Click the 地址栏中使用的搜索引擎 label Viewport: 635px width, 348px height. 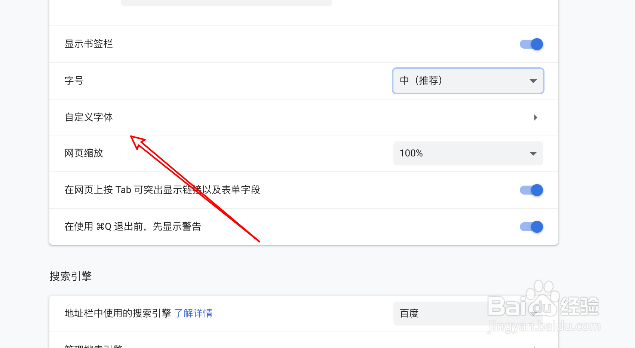117,313
